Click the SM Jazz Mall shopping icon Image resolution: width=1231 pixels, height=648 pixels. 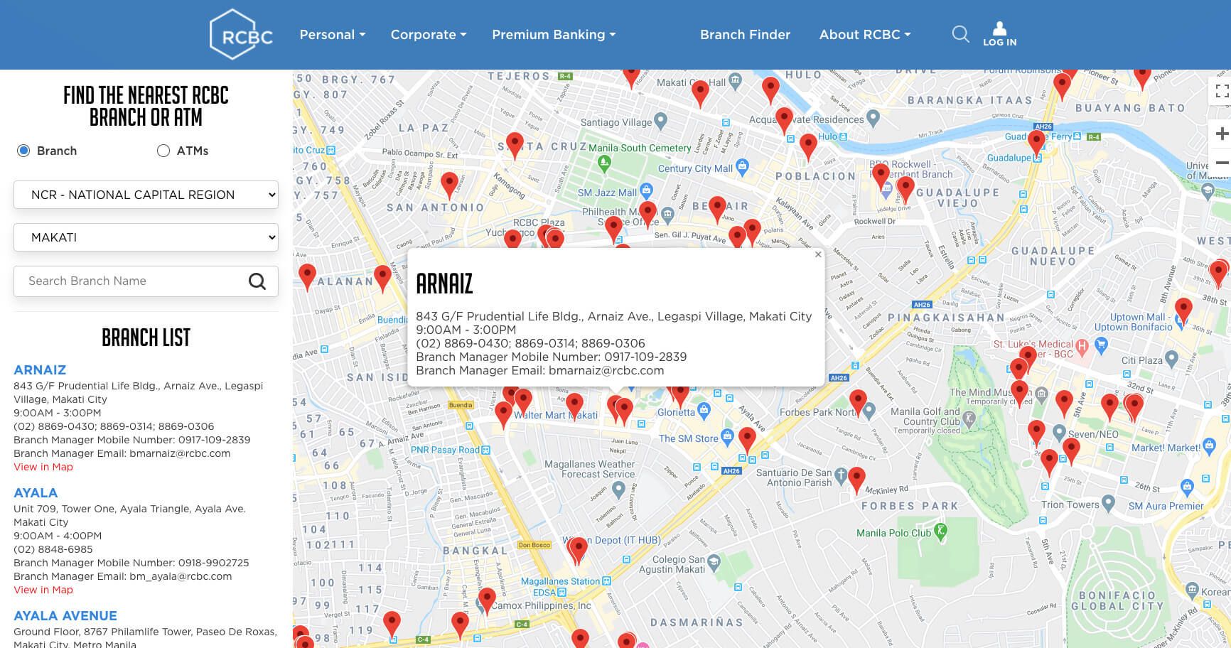[x=646, y=191]
